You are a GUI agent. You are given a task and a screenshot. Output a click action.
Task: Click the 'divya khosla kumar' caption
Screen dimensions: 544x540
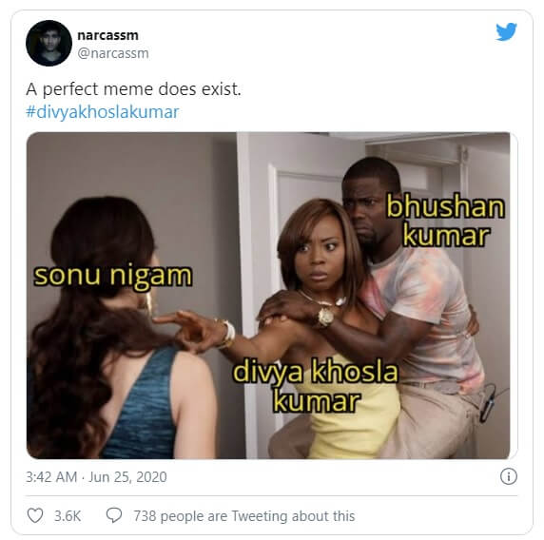coord(316,386)
